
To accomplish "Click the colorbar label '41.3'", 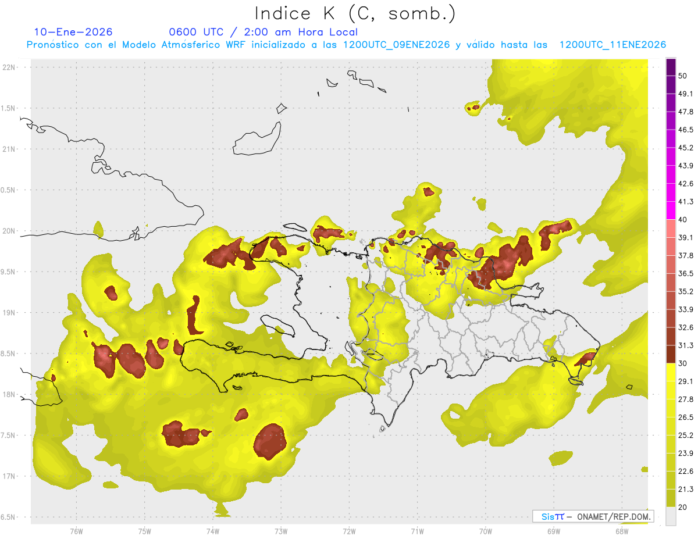I will pyautogui.click(x=686, y=202).
